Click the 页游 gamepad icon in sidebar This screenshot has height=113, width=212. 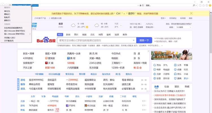coord(155,74)
